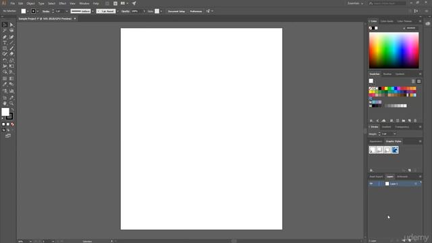
Task: Select the Shape Builder tool
Action: coord(5,72)
